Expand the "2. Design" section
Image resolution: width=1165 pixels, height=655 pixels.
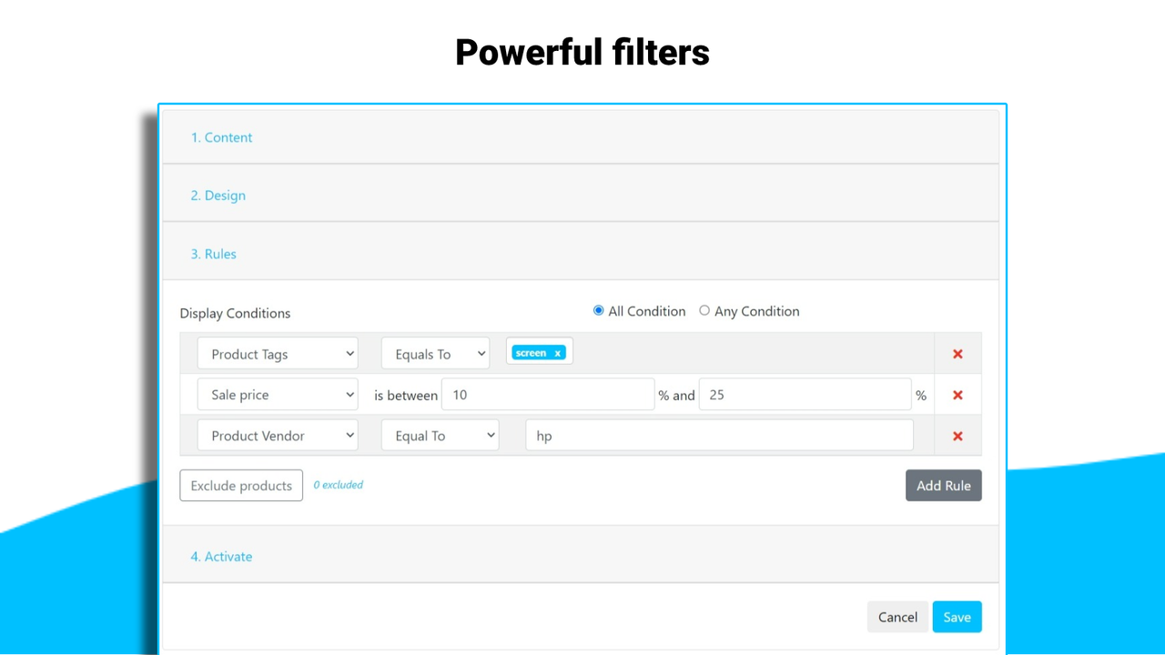coord(218,195)
